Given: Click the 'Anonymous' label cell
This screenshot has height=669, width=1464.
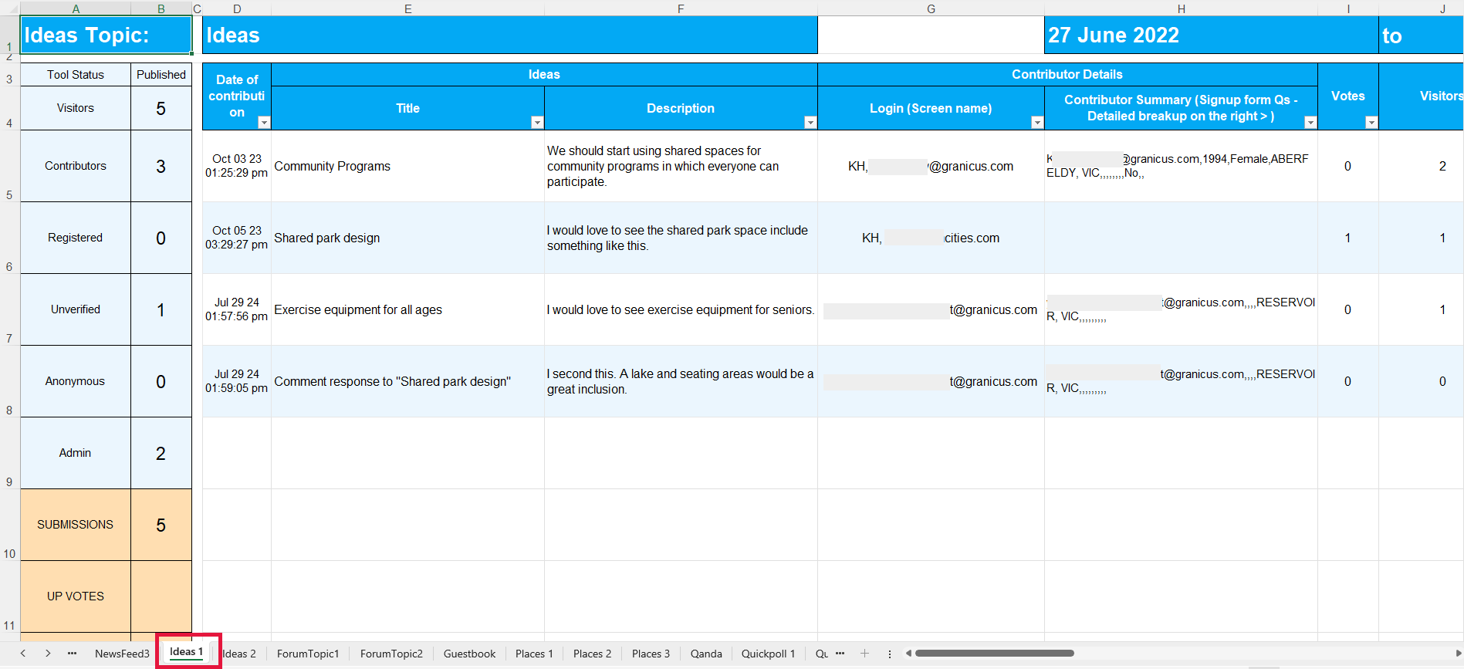Looking at the screenshot, I should click(x=76, y=381).
